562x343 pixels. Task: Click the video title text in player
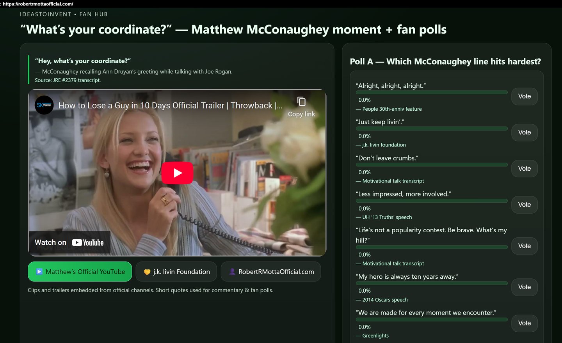(x=170, y=106)
